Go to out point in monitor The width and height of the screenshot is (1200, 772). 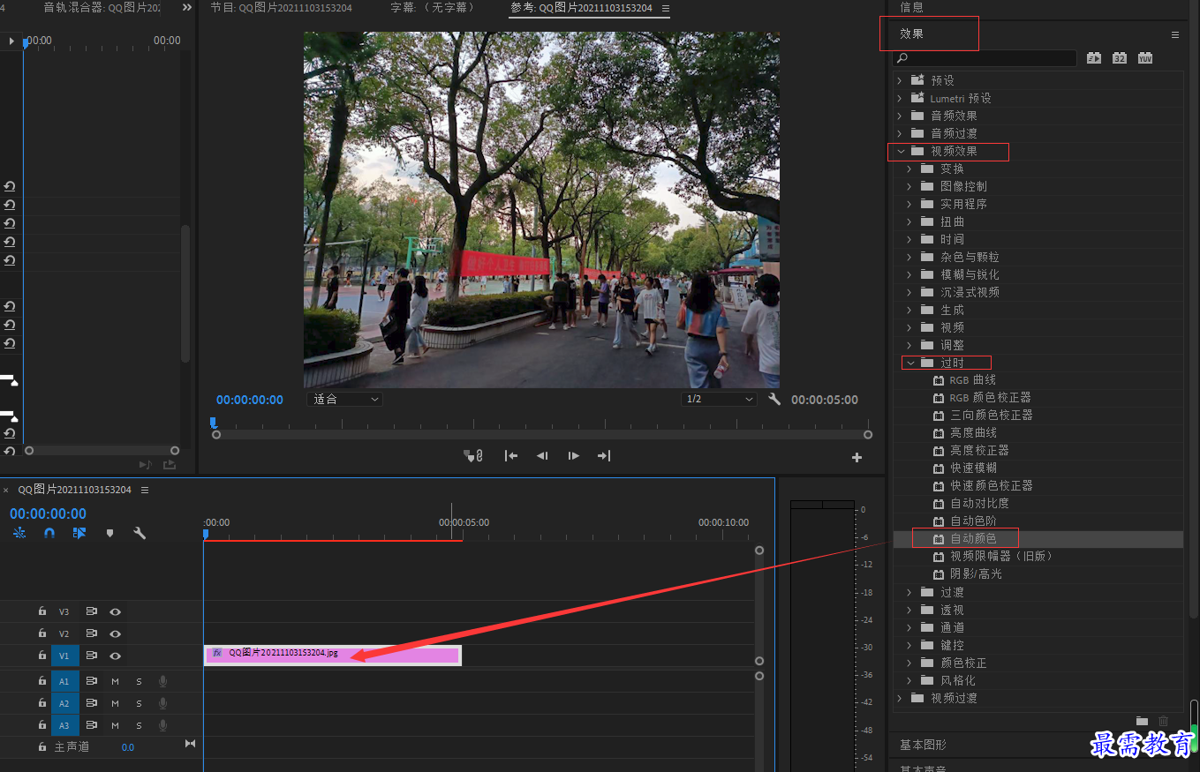pyautogui.click(x=604, y=456)
